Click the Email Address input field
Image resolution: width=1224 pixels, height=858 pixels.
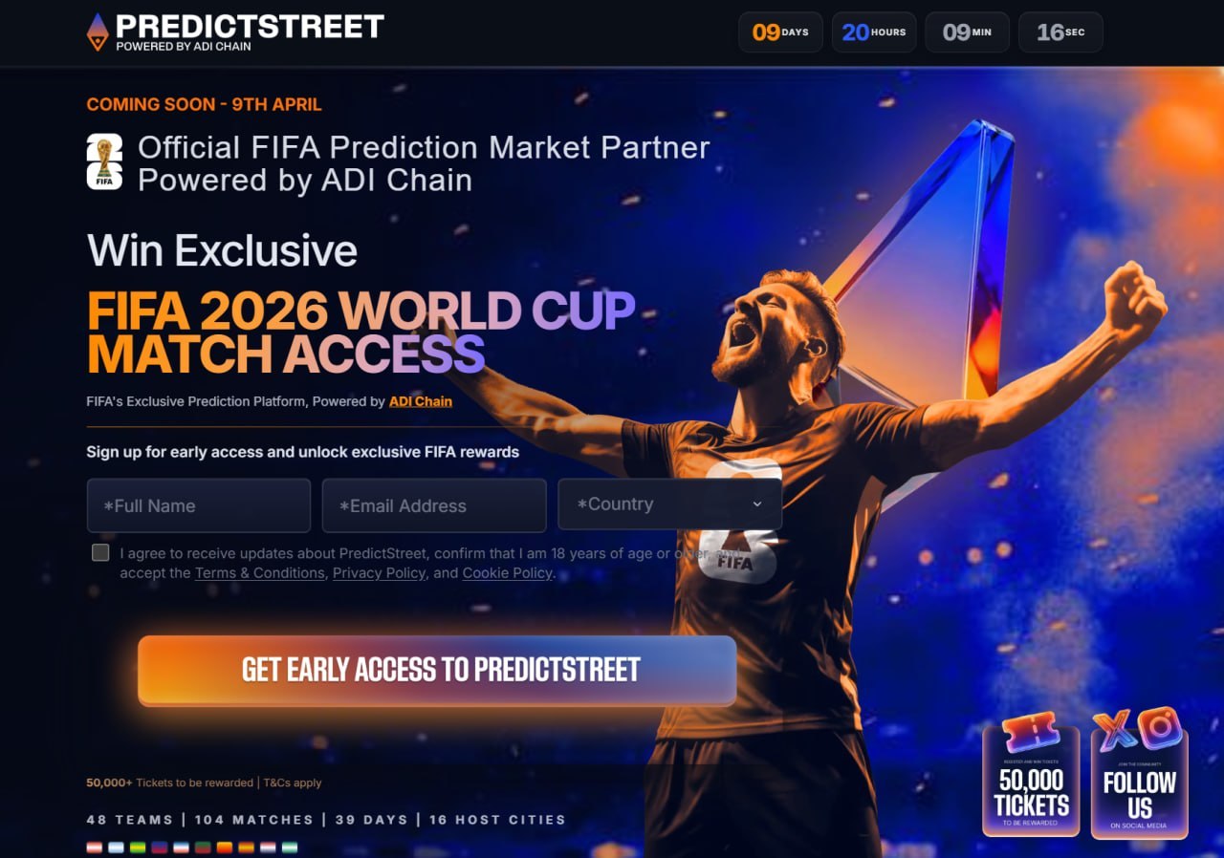tap(434, 505)
